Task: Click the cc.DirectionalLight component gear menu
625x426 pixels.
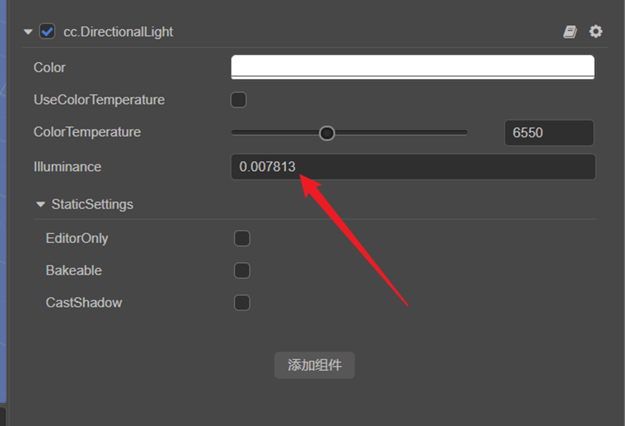Action: [596, 31]
